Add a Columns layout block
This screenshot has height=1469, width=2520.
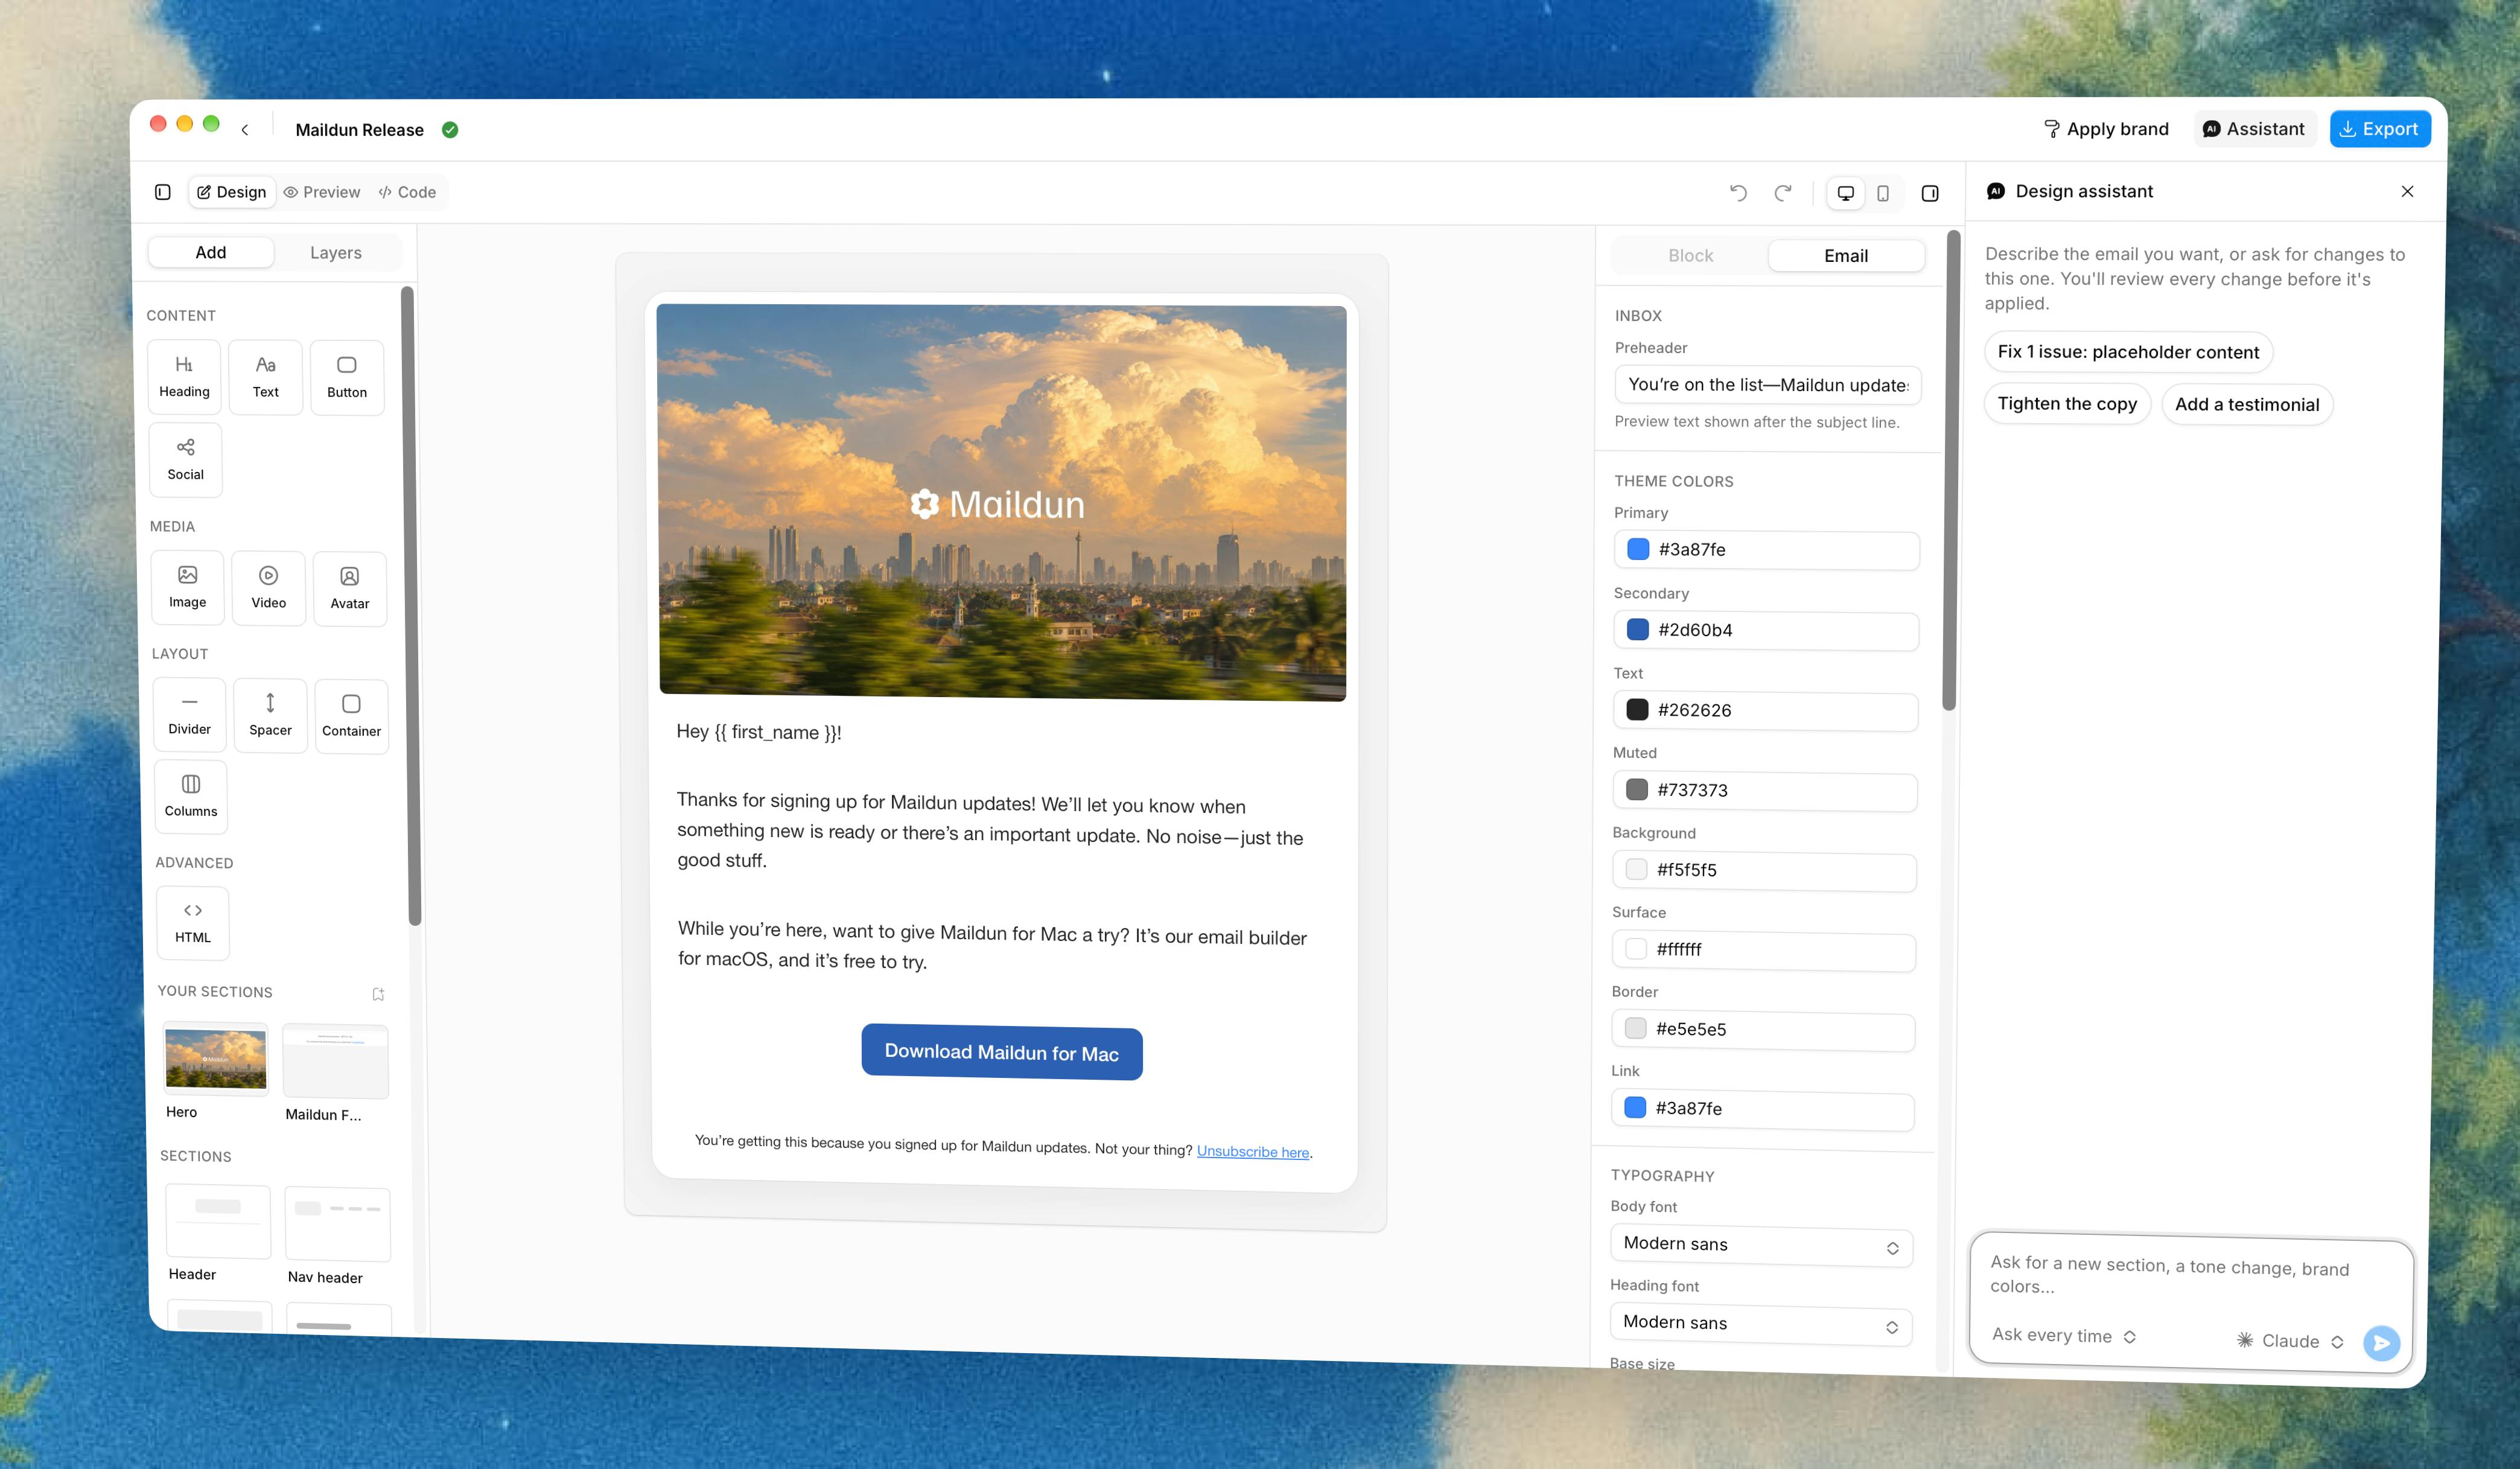click(x=191, y=796)
